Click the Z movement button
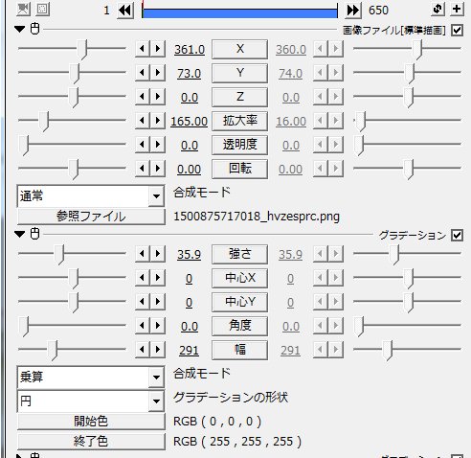Image resolution: width=471 pixels, height=458 pixels. tap(239, 97)
